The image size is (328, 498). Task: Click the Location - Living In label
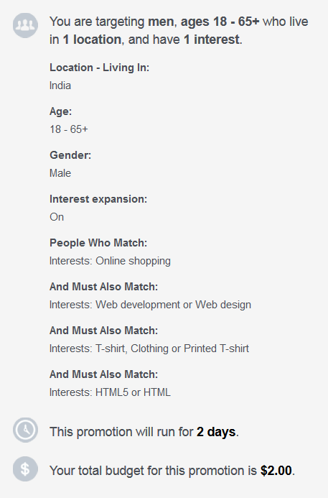point(99,68)
